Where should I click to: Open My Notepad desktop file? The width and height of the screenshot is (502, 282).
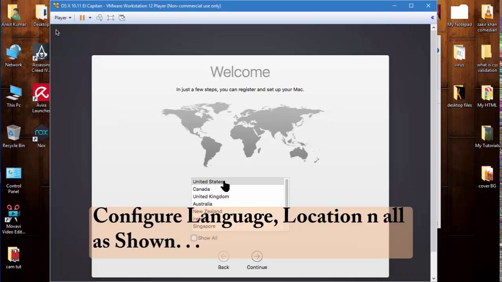coord(460,16)
